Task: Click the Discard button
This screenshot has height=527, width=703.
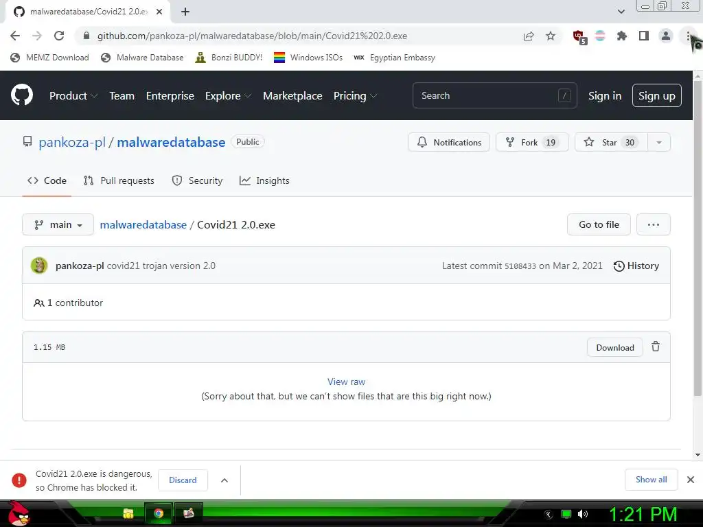Action: point(183,480)
